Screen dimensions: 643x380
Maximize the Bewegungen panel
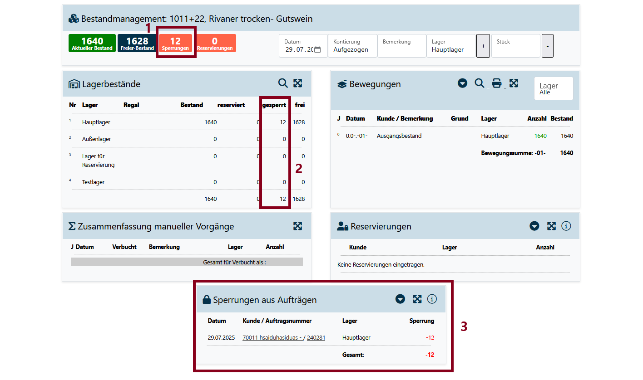(514, 83)
